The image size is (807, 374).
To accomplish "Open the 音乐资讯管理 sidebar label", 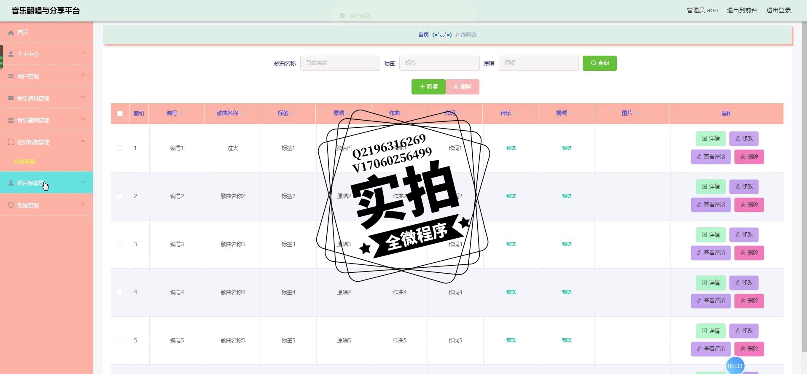I will click(x=33, y=98).
